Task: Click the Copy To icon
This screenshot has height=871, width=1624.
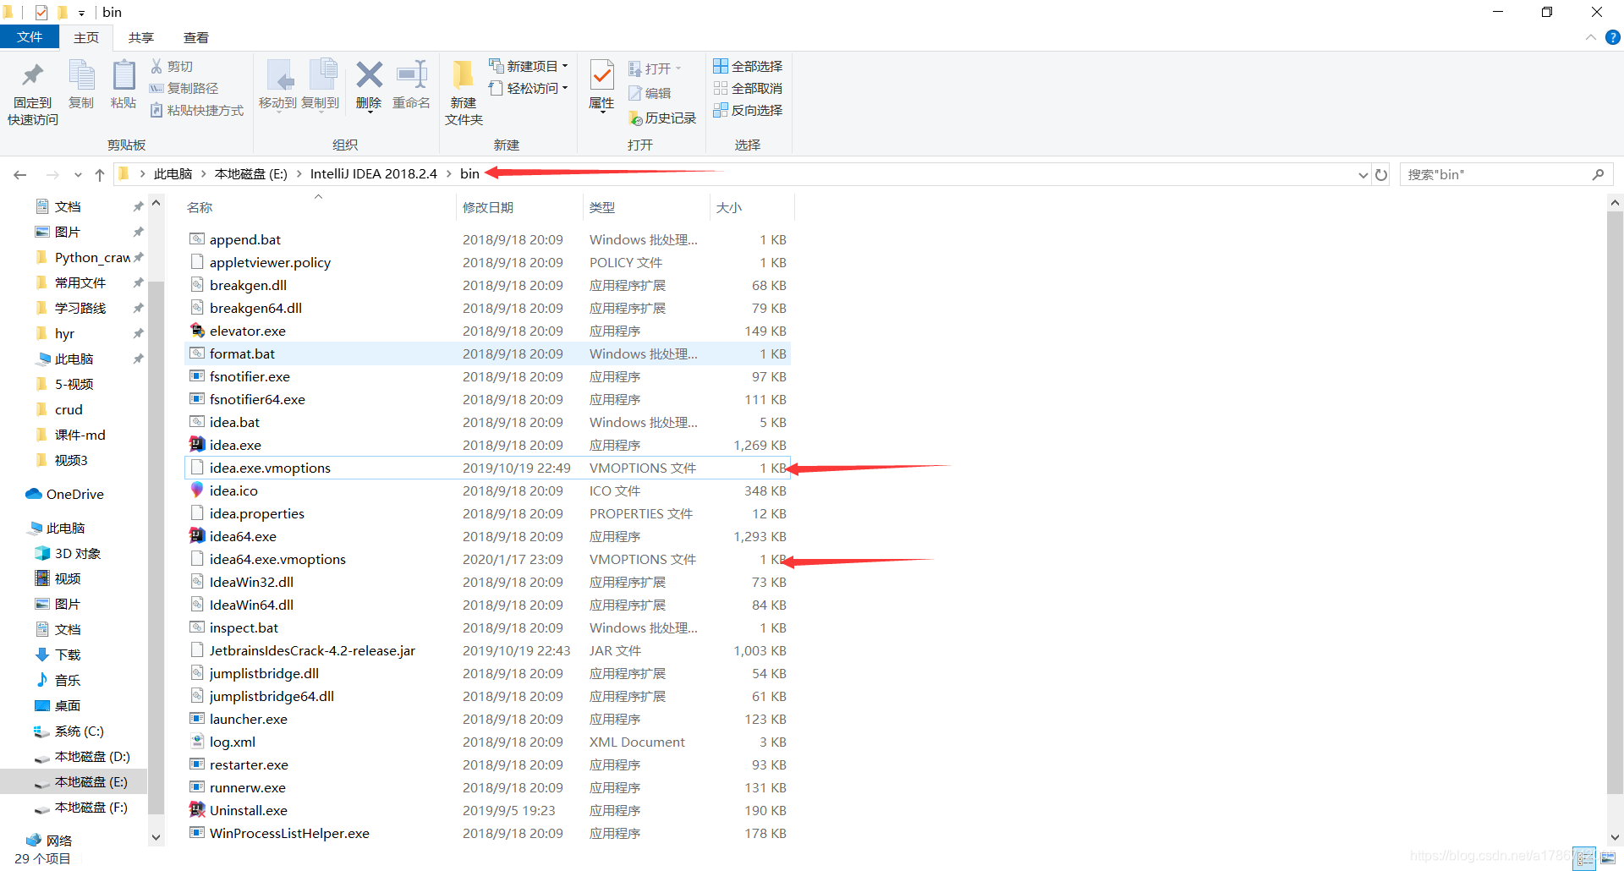Action: pos(321,75)
